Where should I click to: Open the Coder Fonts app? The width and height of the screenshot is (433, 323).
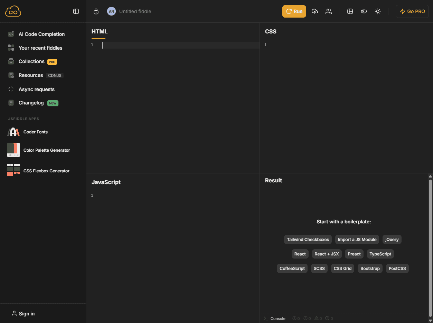[36, 132]
